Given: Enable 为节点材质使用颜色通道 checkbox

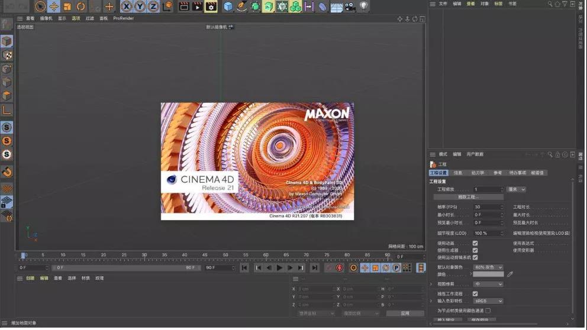Looking at the screenshot, I should coord(488,310).
